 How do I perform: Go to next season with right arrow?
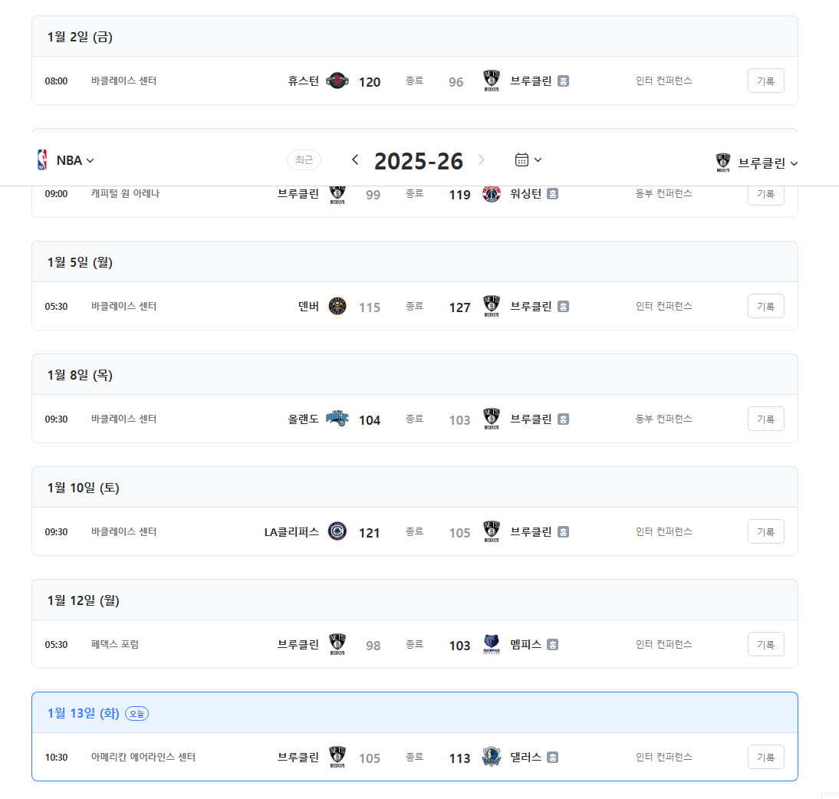click(482, 159)
